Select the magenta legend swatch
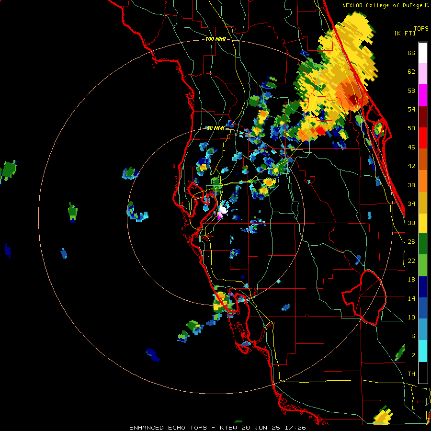The image size is (431, 431). coord(423,95)
